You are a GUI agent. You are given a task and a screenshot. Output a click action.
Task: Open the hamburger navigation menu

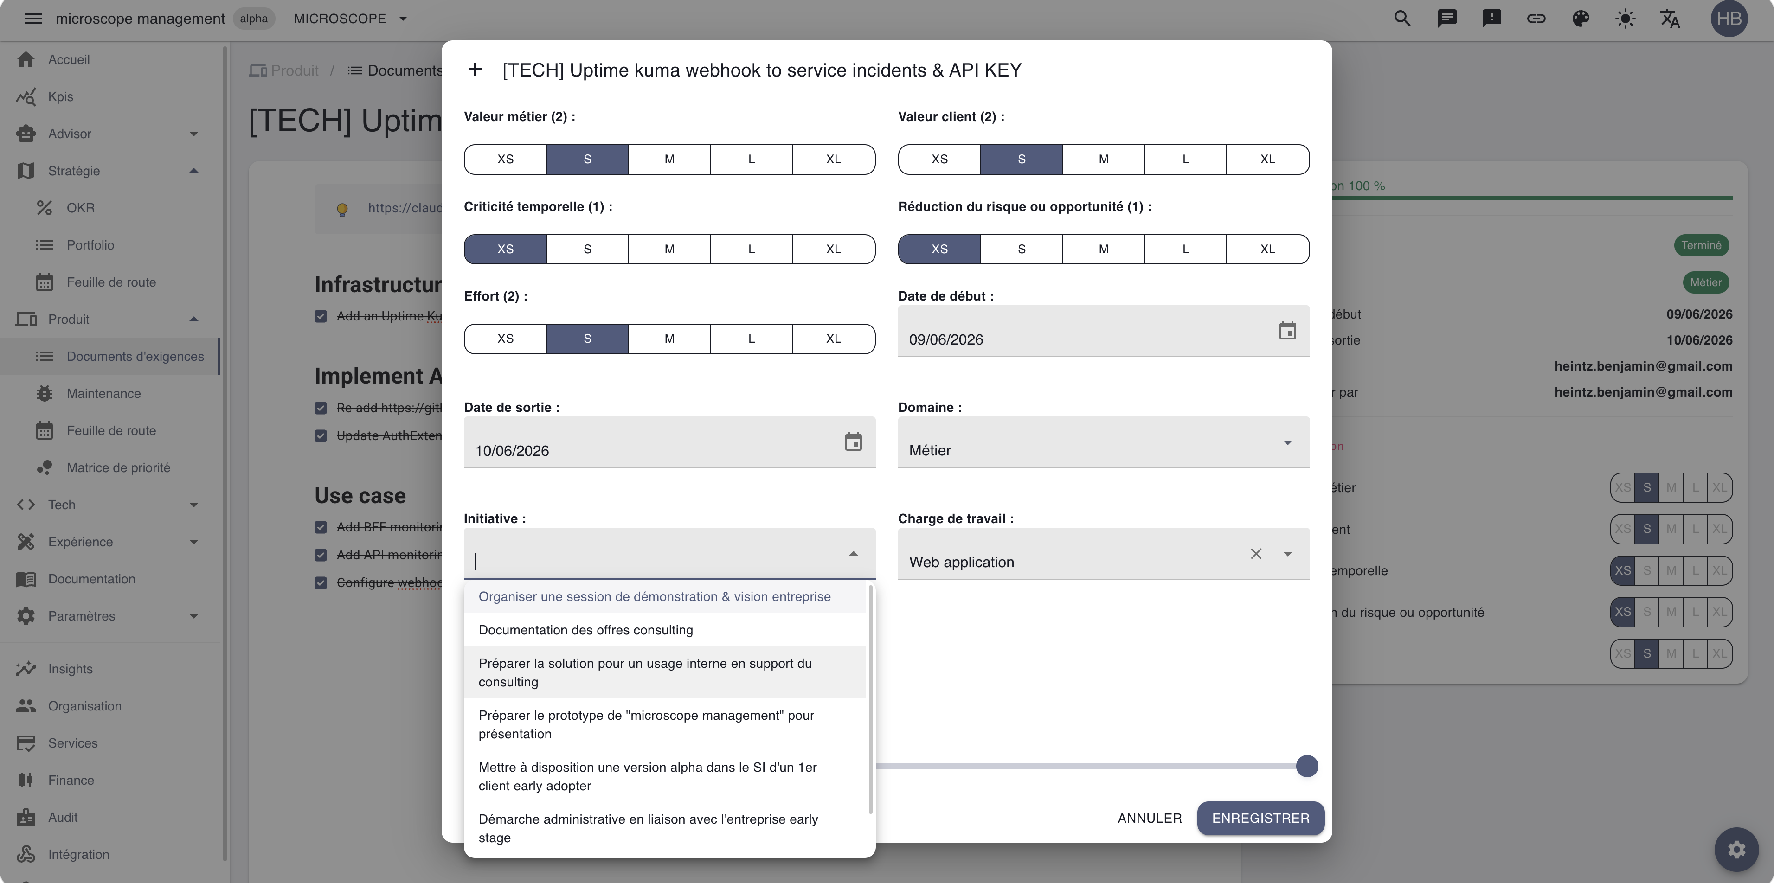33,19
